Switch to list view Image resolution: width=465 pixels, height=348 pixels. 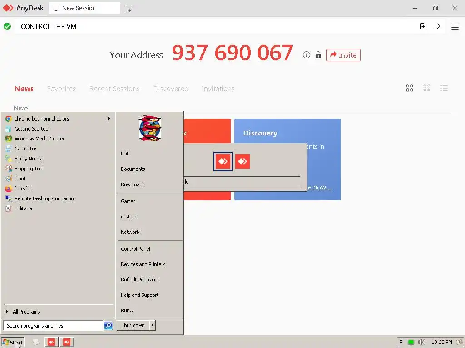[444, 88]
